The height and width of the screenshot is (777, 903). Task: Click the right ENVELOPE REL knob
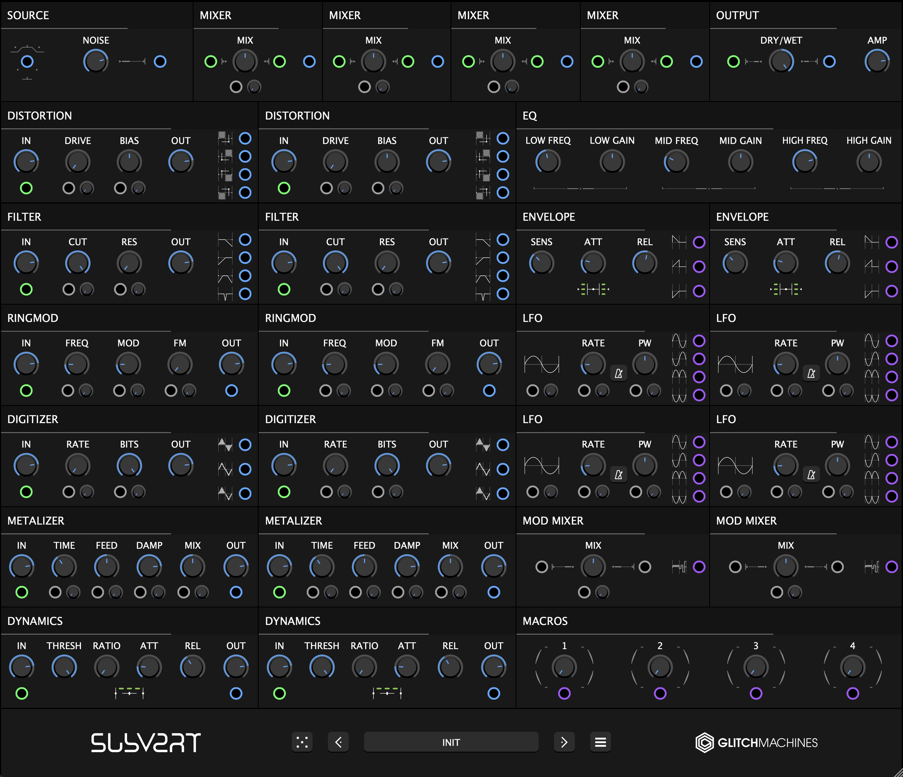tap(837, 263)
